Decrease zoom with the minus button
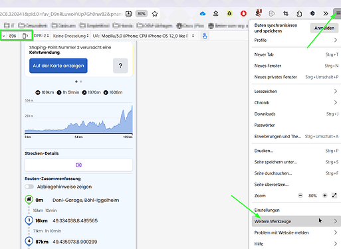 click(x=300, y=195)
